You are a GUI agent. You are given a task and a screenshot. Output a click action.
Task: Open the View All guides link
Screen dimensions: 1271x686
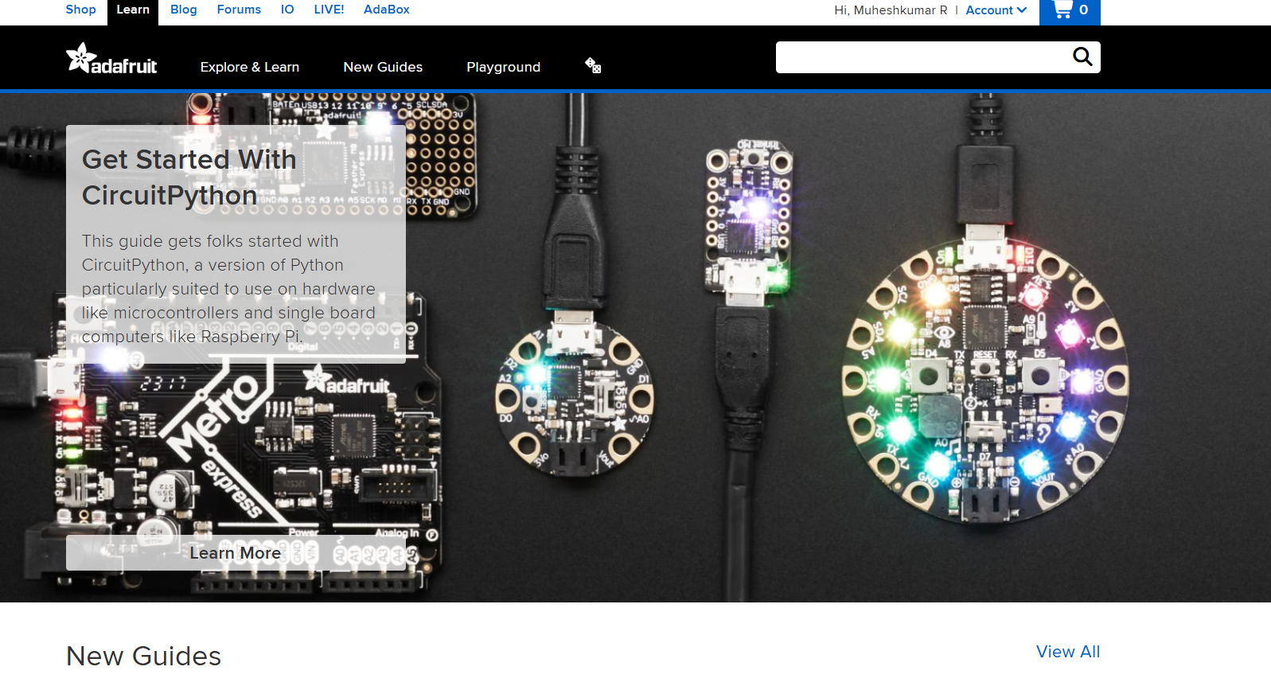click(1068, 652)
